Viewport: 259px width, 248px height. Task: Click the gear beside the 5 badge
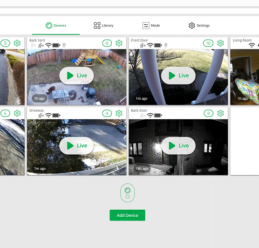click(x=17, y=43)
